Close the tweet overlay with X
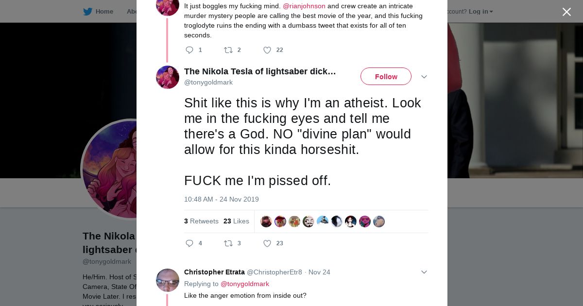 tap(566, 12)
